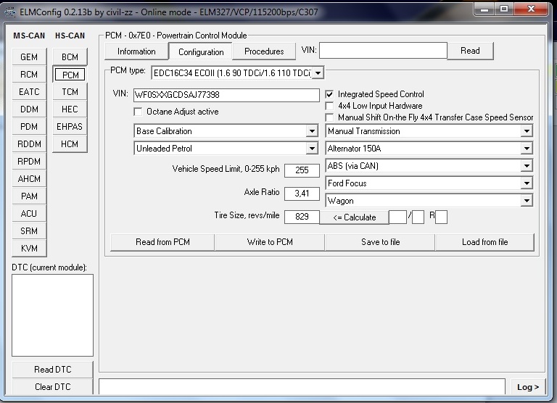This screenshot has height=403, width=557.
Task: Switch to the Procedures tab
Action: coord(264,51)
